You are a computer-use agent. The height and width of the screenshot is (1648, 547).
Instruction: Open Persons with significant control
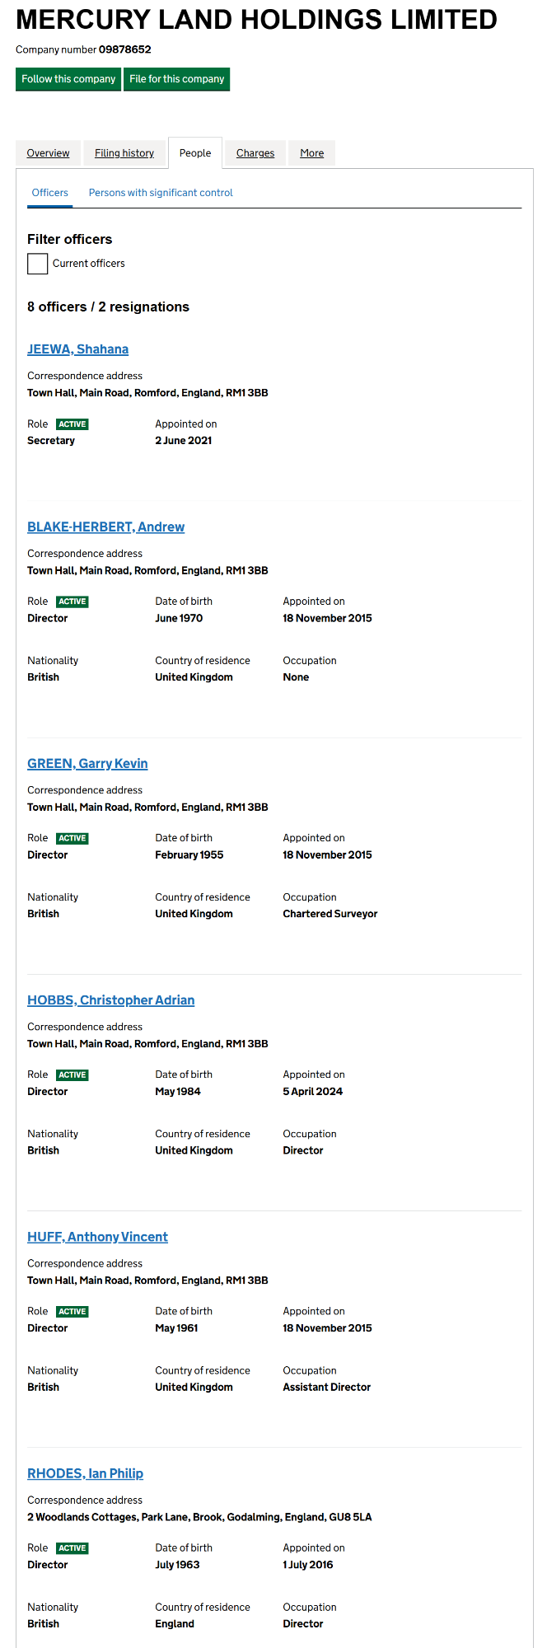pyautogui.click(x=161, y=193)
